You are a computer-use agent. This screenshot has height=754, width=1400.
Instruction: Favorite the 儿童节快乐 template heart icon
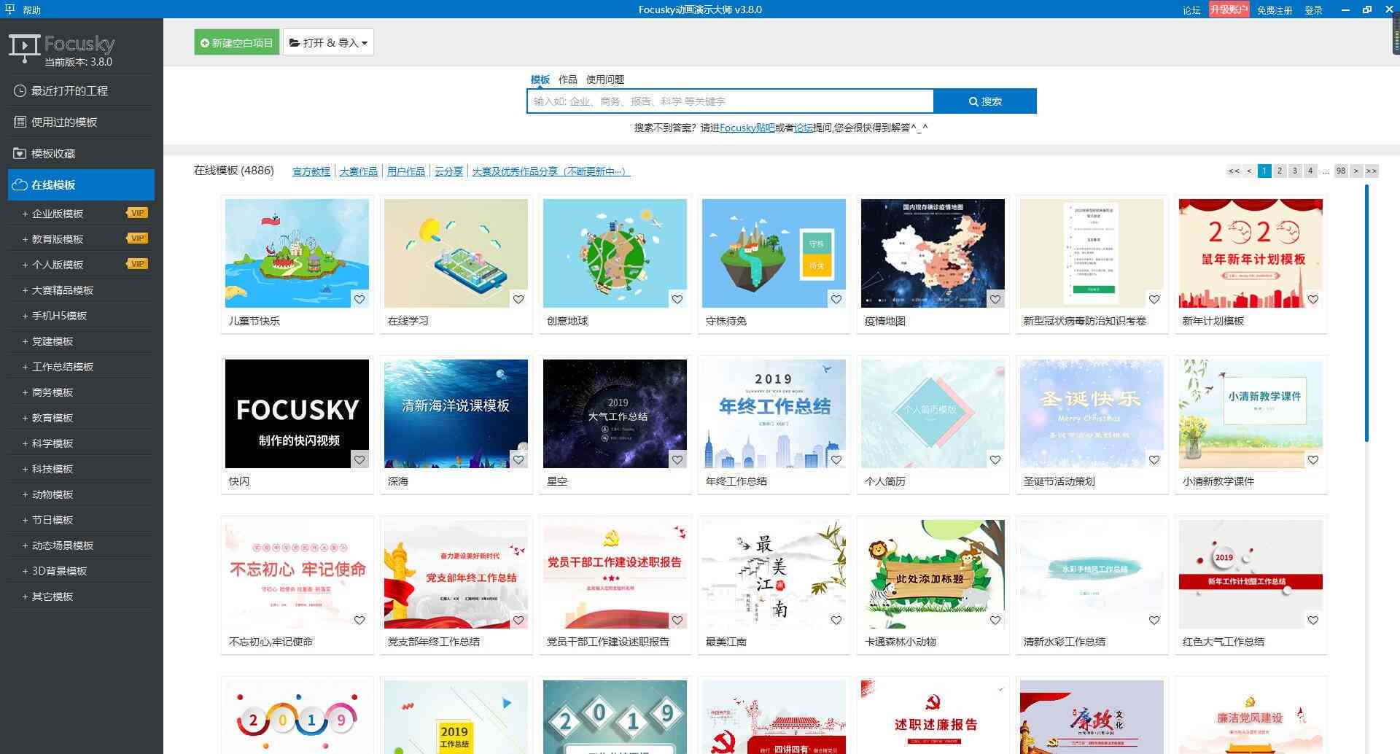coord(359,299)
